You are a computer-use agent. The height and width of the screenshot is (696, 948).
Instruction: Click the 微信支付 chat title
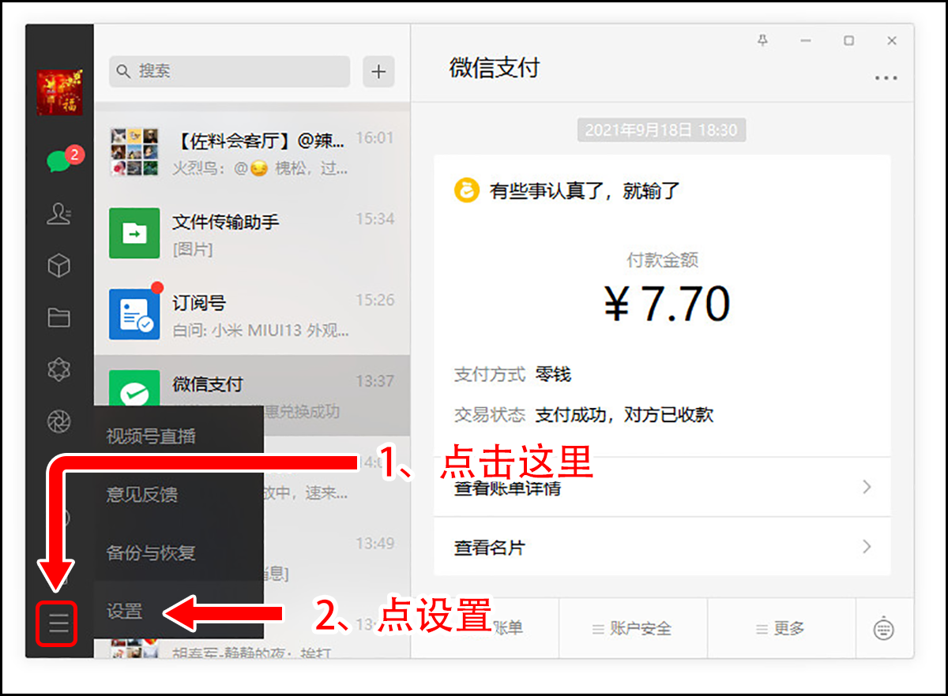point(494,68)
